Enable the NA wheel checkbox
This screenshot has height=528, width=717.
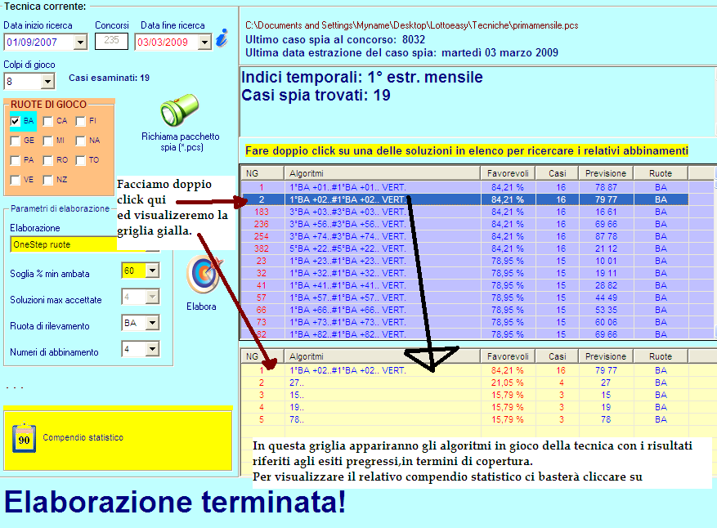pos(80,141)
